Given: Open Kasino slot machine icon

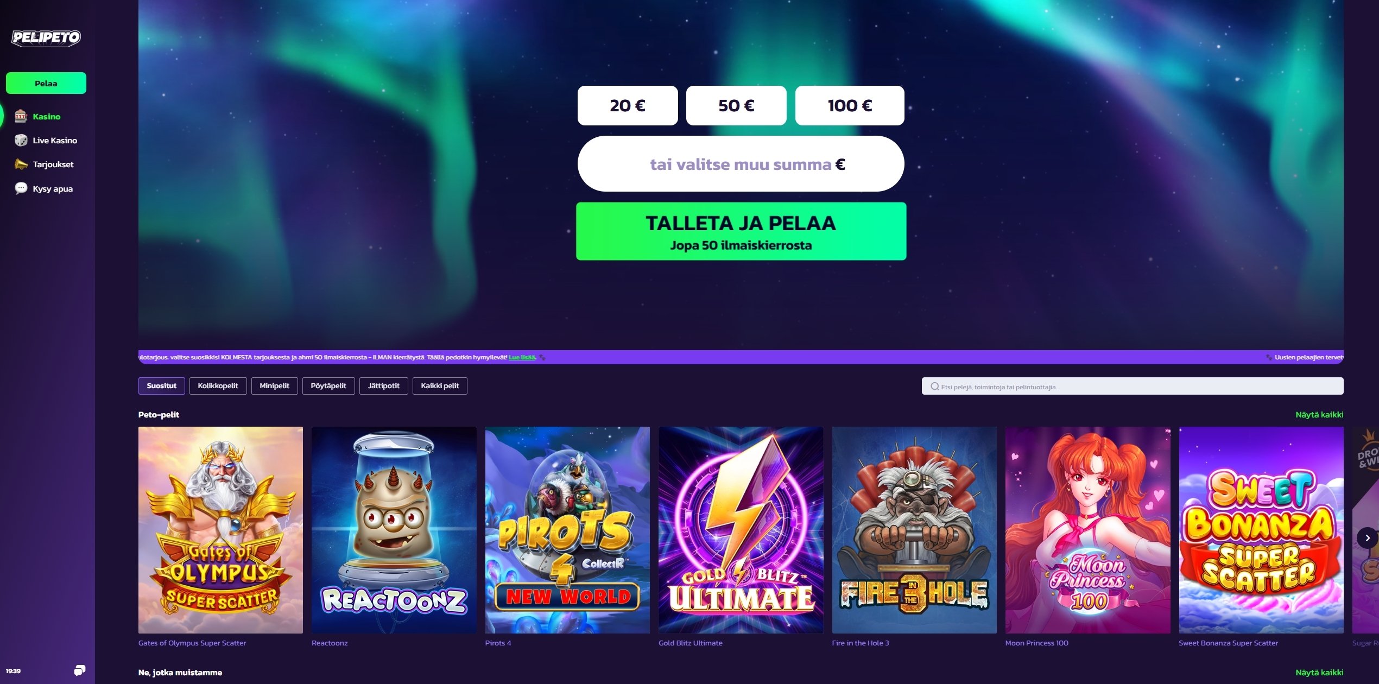Looking at the screenshot, I should point(21,116).
